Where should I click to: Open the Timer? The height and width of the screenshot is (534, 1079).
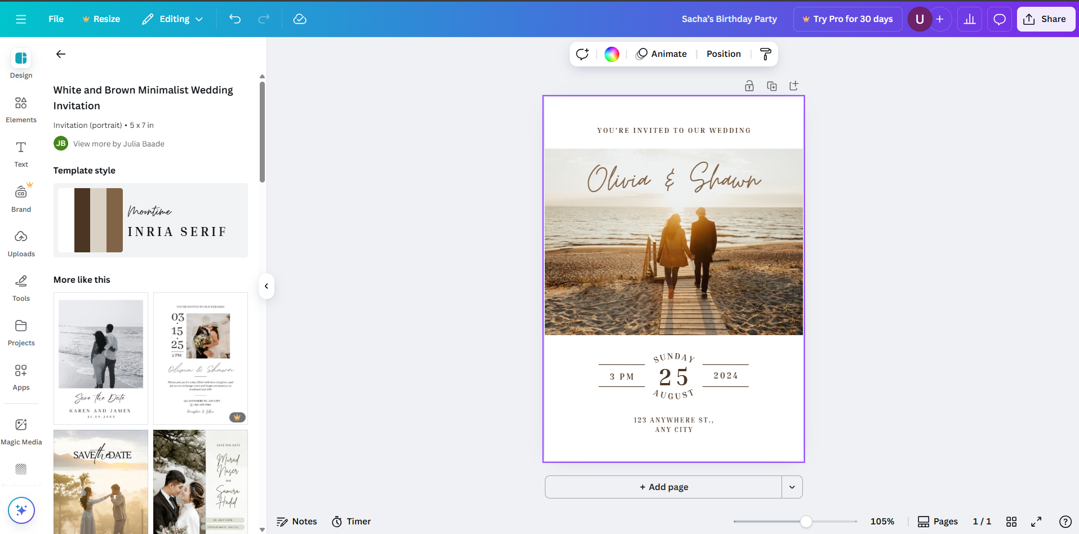pos(352,522)
